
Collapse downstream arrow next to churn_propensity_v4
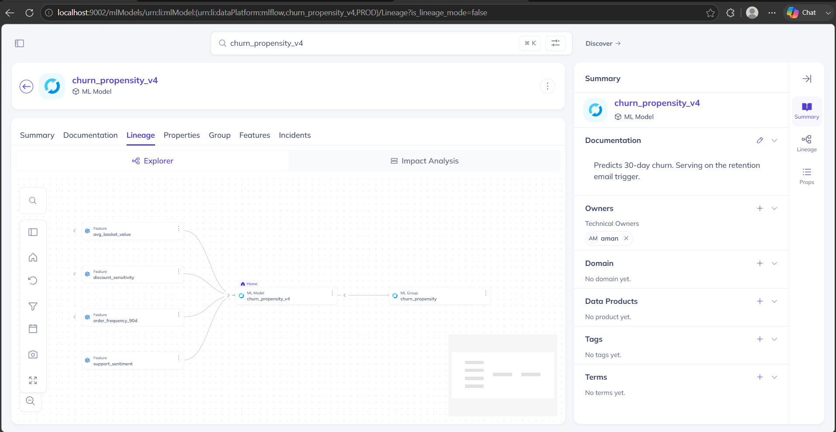coord(344,296)
